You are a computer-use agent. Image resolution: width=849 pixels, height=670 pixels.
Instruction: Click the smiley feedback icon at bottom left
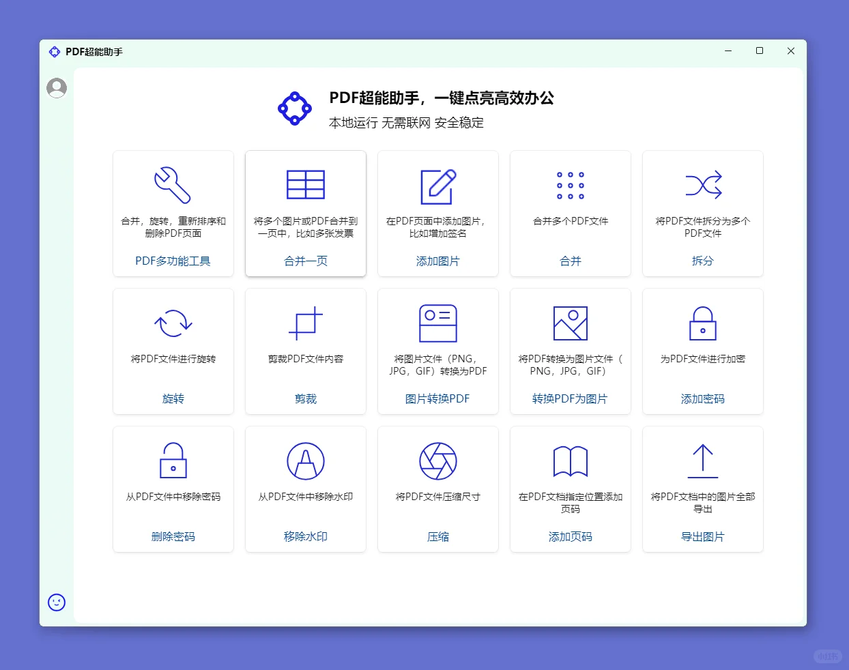pyautogui.click(x=56, y=602)
